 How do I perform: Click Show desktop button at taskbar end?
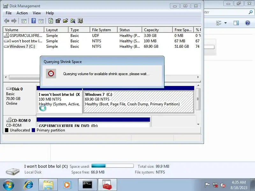pos(253,185)
